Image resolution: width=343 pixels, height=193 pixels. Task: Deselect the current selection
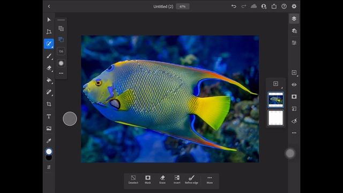coord(133,180)
